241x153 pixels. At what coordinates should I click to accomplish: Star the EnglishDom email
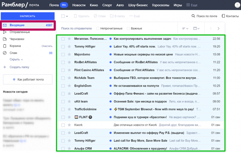tap(69, 86)
